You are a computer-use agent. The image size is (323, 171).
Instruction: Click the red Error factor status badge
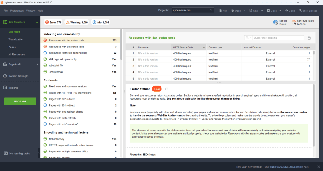pos(157,89)
